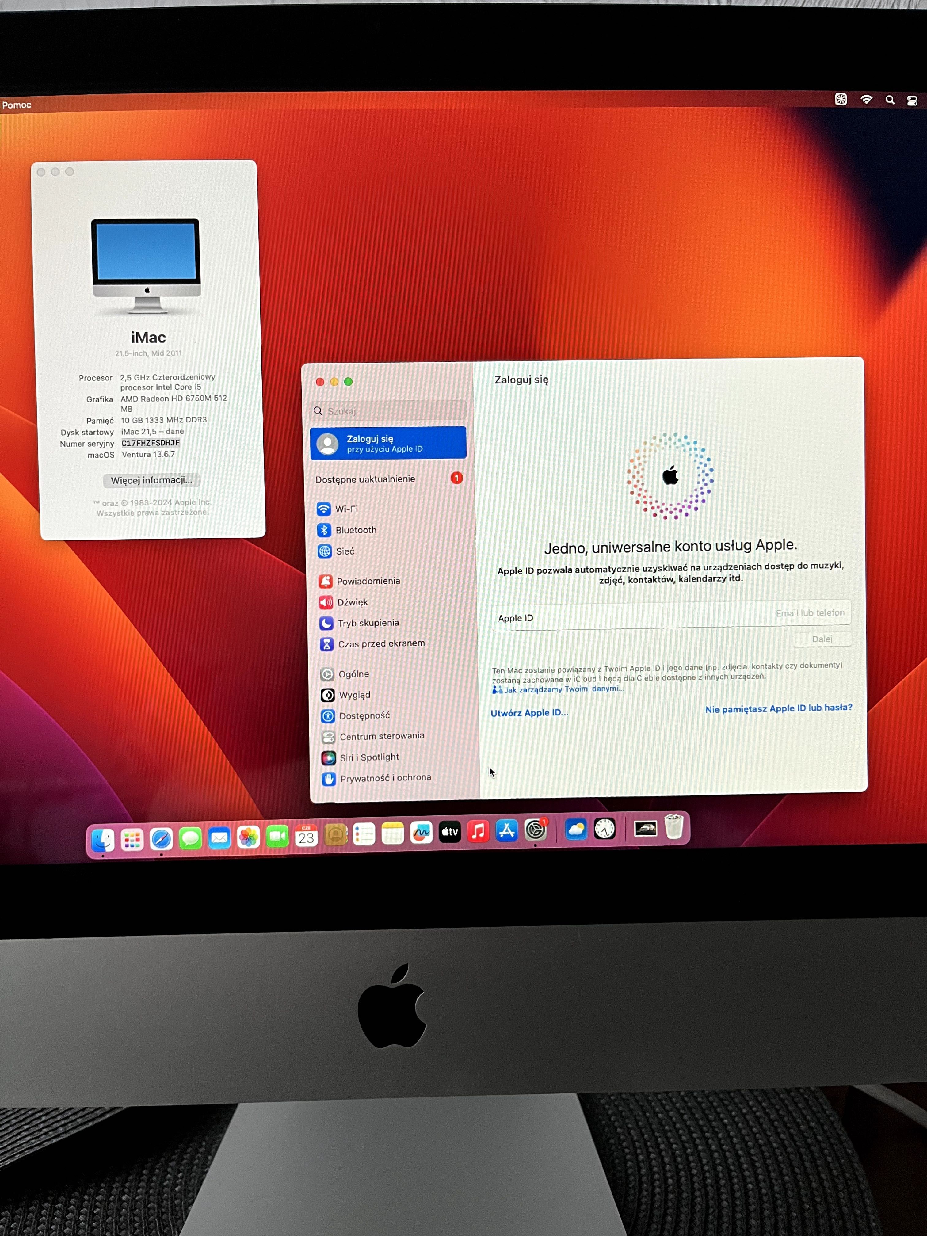927x1236 pixels.
Task: Open Photos from the Dock
Action: coord(248,837)
